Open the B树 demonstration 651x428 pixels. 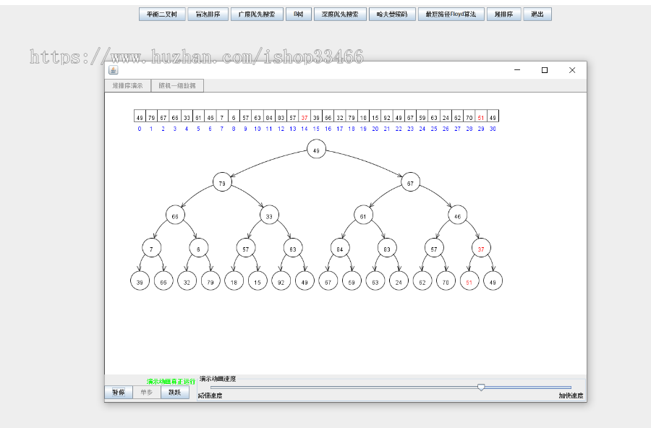click(299, 14)
